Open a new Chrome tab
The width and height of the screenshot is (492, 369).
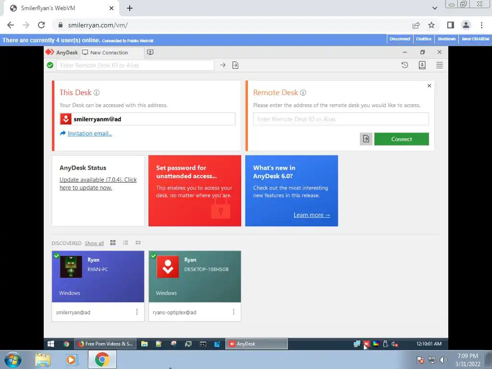130,8
